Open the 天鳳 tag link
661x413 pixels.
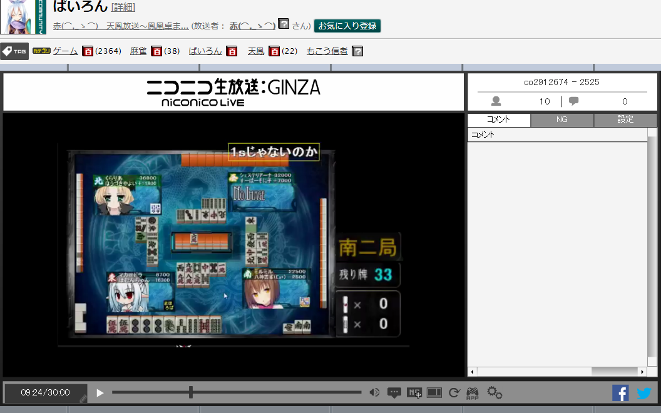[x=256, y=51]
